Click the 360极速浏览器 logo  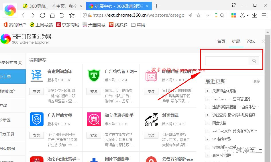[26, 39]
